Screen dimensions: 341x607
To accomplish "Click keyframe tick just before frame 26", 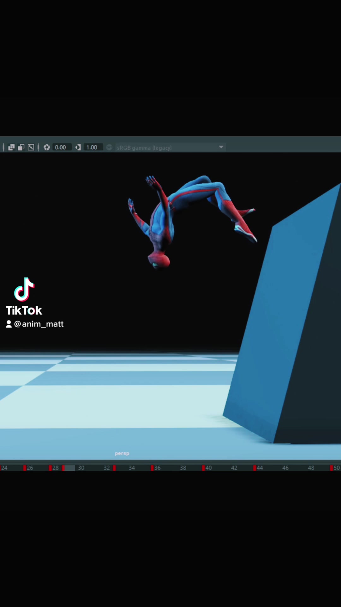I will click(x=25, y=468).
